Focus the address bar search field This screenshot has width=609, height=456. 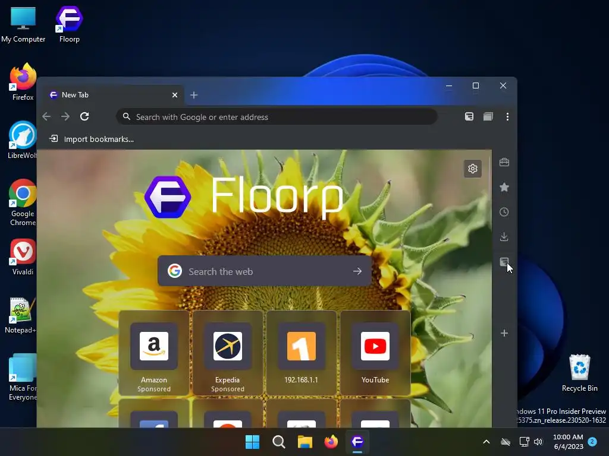(x=277, y=117)
